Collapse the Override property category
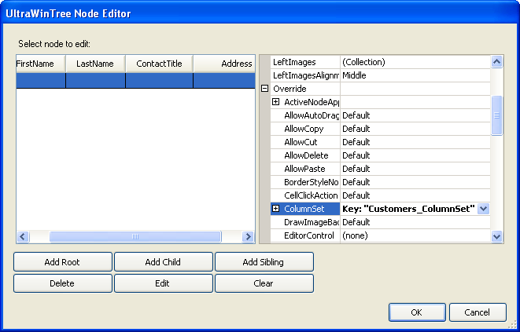 coord(264,89)
